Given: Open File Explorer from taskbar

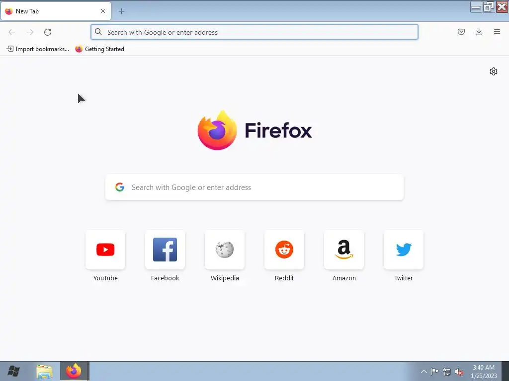Looking at the screenshot, I should pyautogui.click(x=44, y=372).
